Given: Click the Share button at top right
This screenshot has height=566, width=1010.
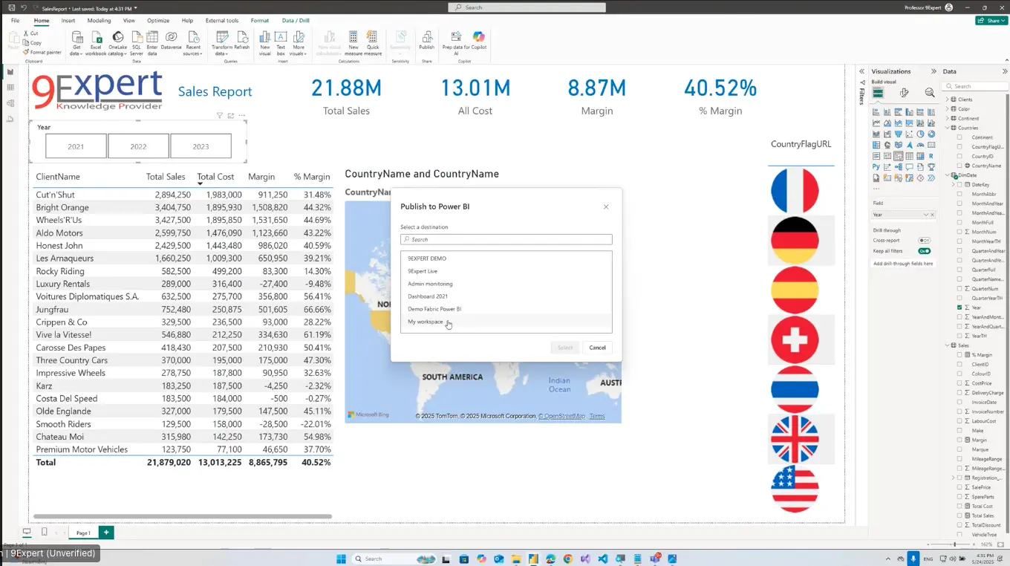Looking at the screenshot, I should [x=990, y=21].
